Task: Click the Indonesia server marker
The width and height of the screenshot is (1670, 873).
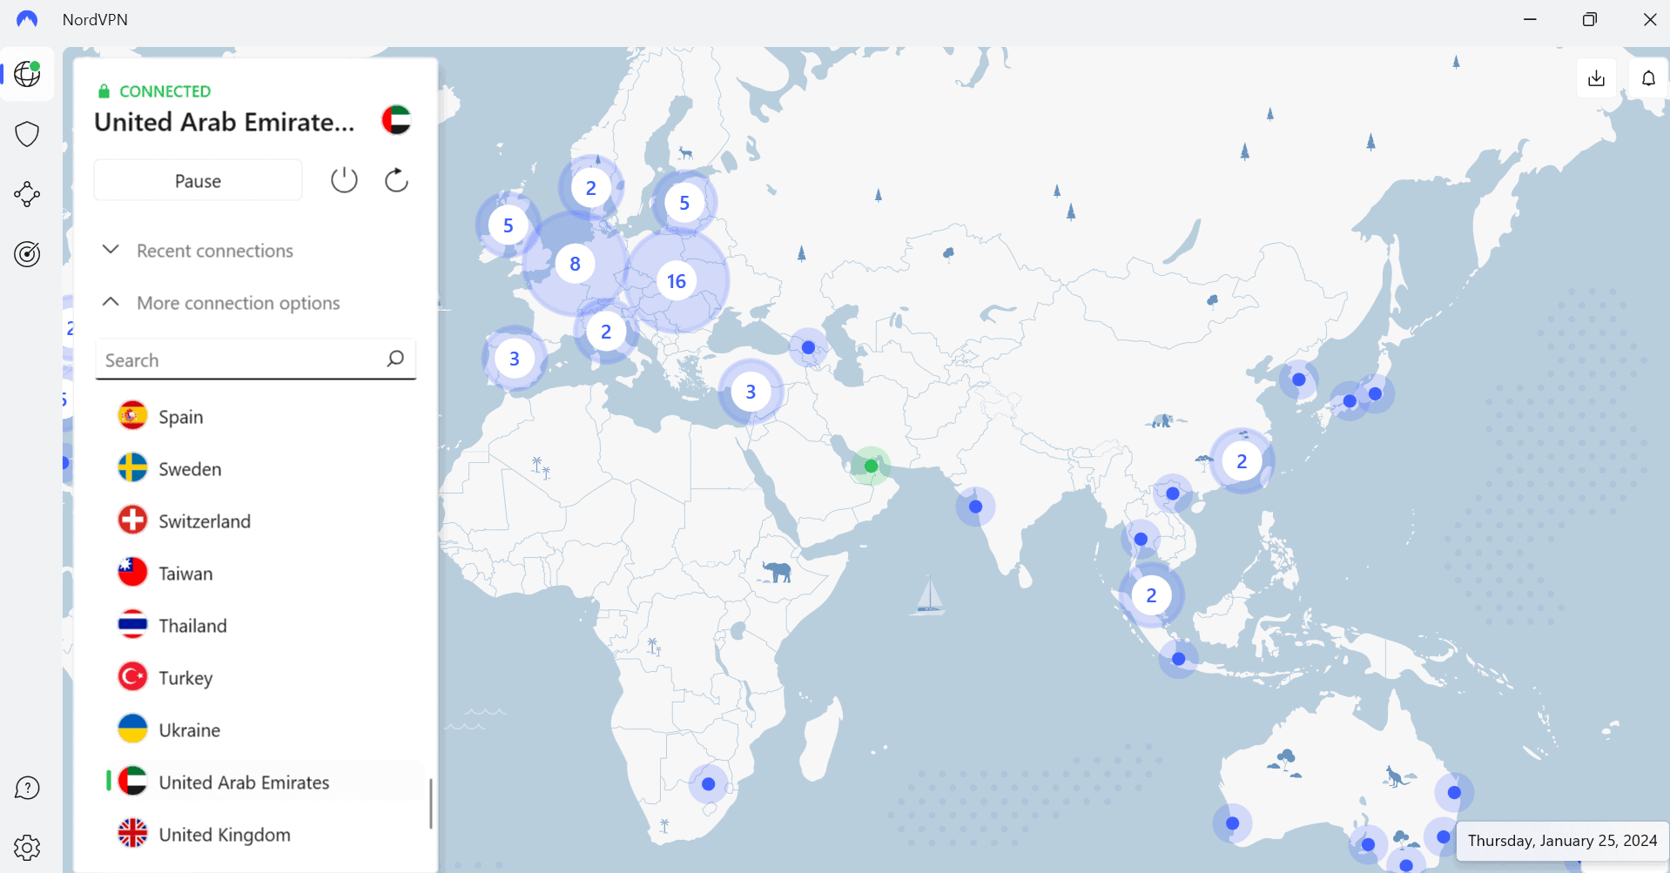Action: click(x=1178, y=659)
